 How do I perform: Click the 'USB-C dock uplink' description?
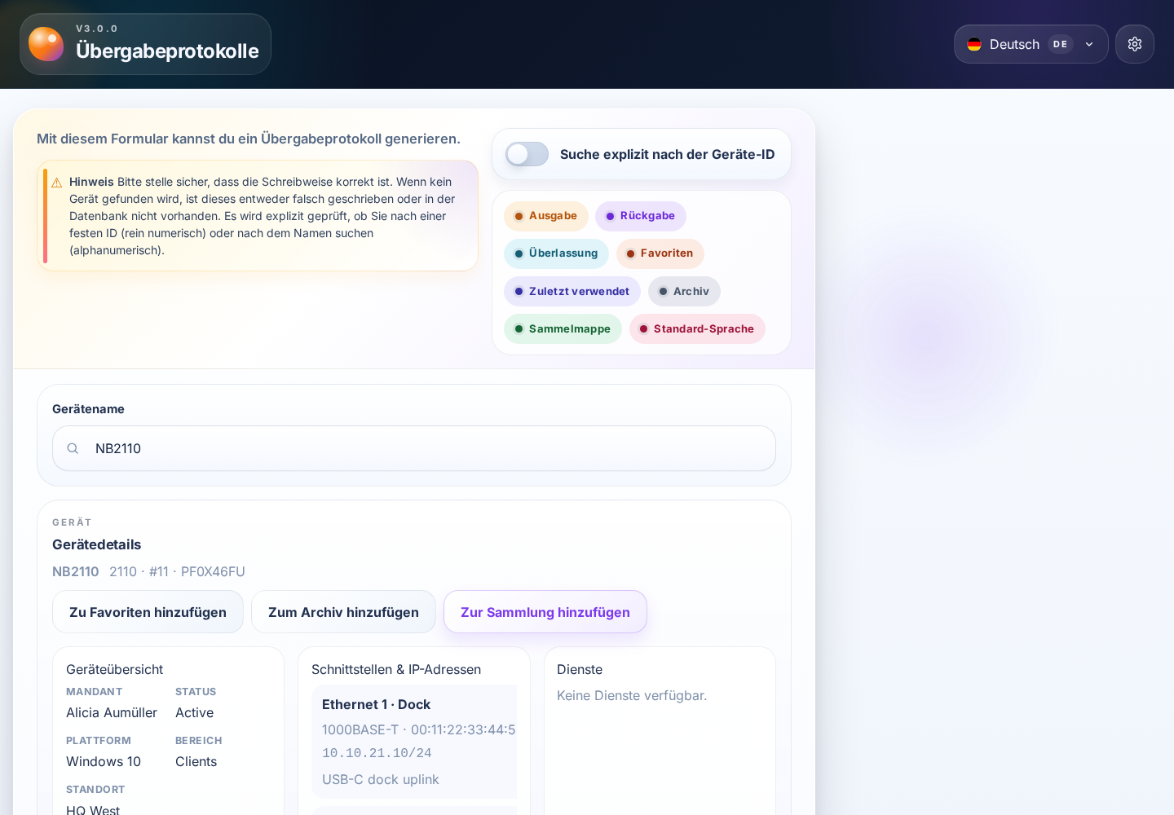[381, 779]
